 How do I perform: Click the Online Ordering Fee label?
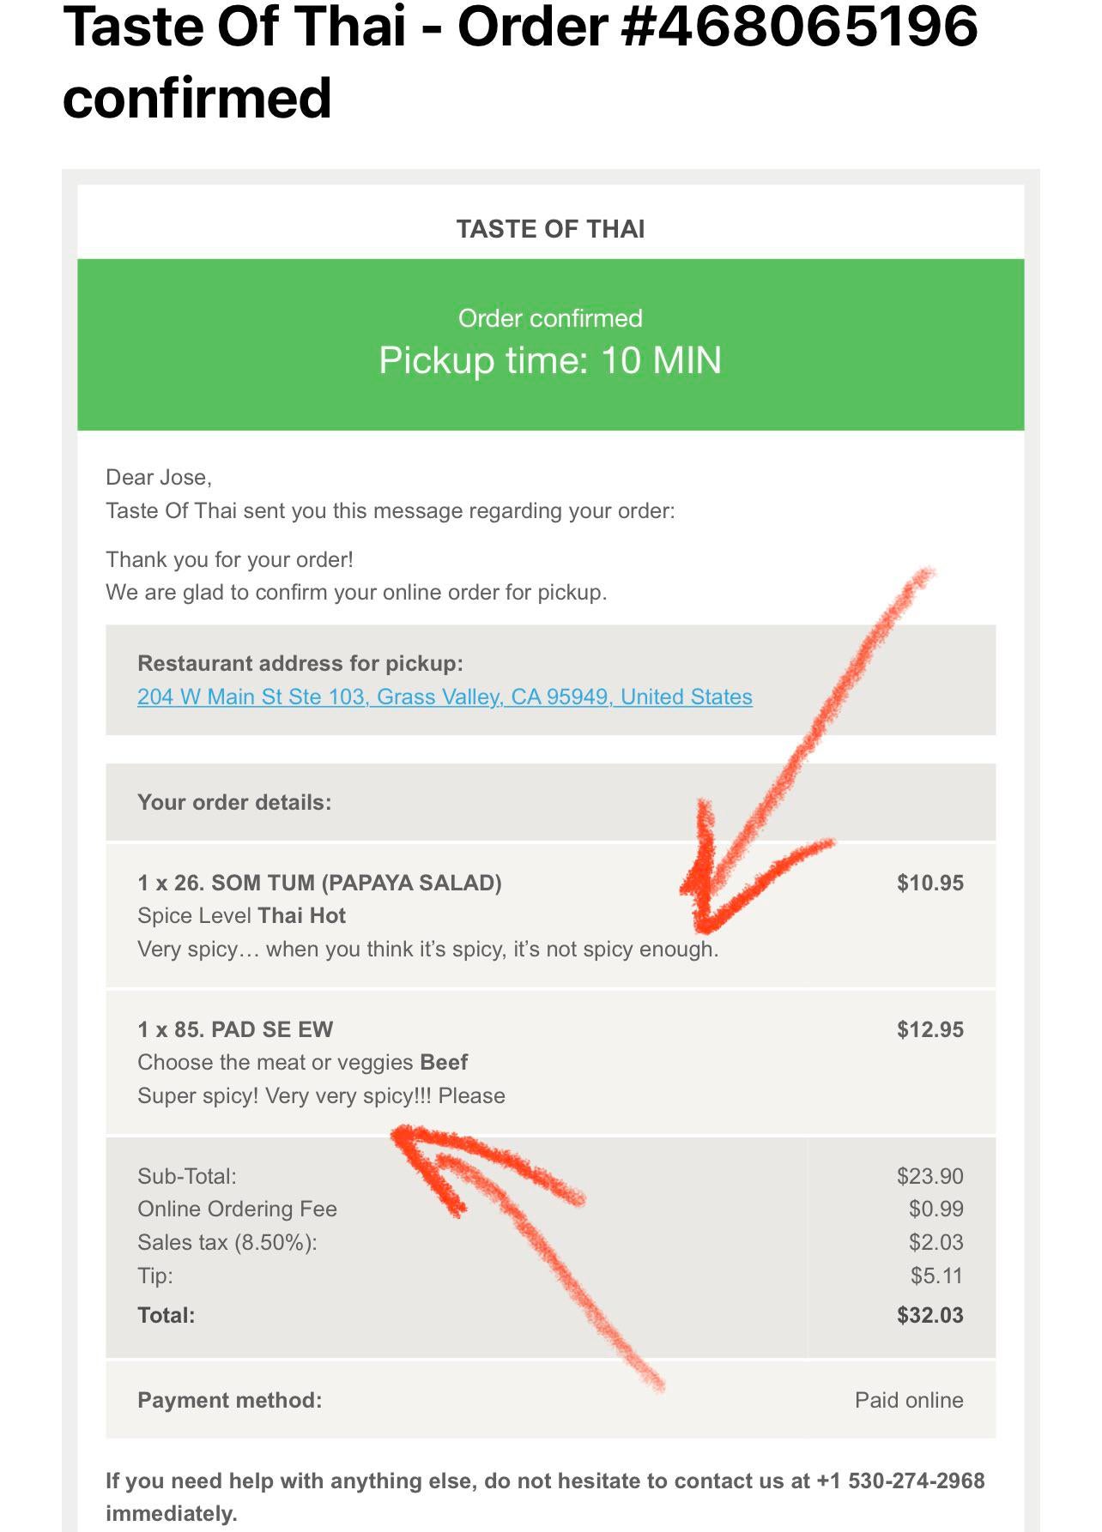237,1209
